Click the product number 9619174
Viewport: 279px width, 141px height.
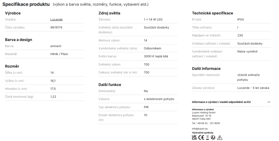[56, 28]
